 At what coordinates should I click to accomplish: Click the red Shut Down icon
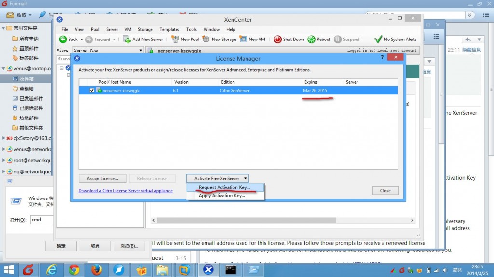pos(277,40)
